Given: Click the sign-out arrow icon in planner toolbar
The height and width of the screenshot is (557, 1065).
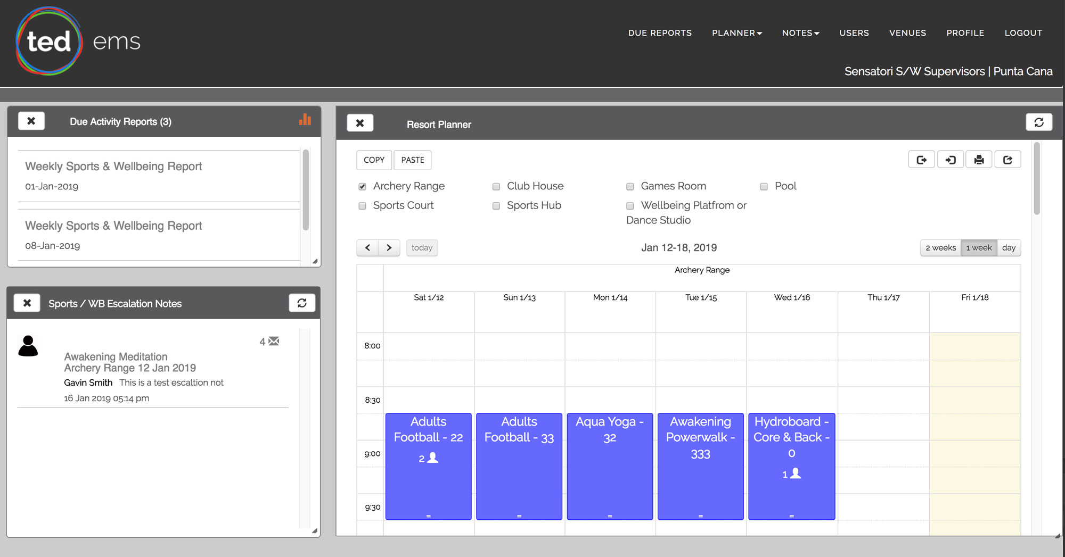Looking at the screenshot, I should 921,160.
